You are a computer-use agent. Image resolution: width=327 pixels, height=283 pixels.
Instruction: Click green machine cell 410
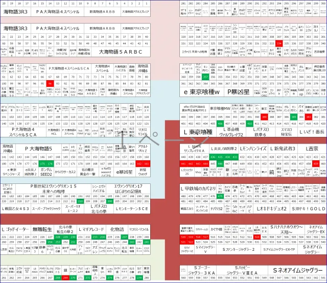pyautogui.click(x=249, y=124)
